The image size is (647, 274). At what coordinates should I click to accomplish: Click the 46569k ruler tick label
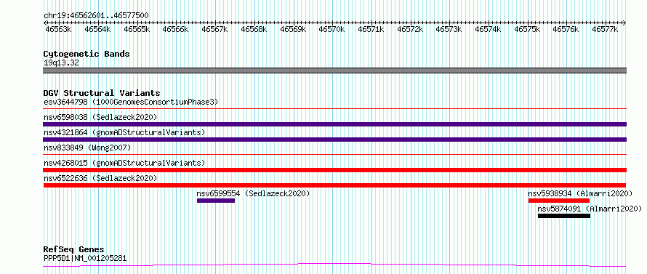click(293, 29)
